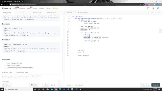
Task: Click the Contributor label
Action: pos(6,81)
